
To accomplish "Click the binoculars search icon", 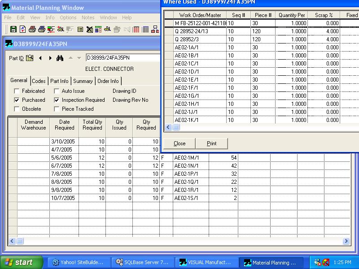I will point(59,58).
